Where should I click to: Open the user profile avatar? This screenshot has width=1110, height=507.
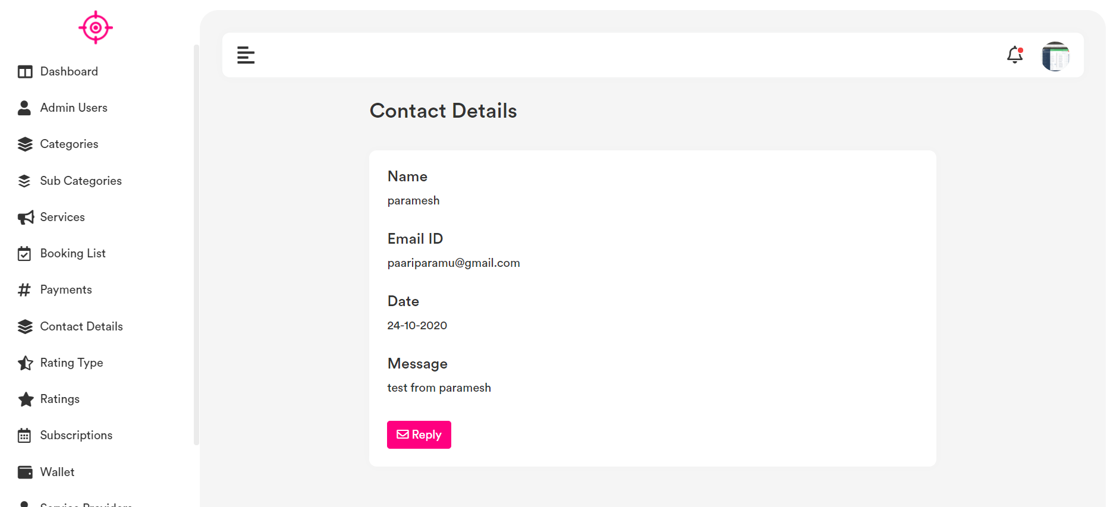pos(1055,56)
